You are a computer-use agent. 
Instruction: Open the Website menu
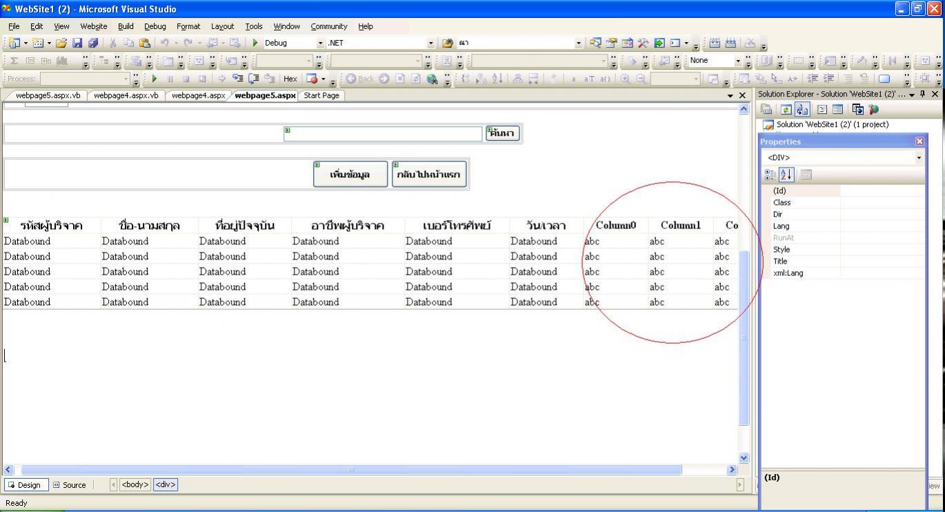tap(94, 26)
